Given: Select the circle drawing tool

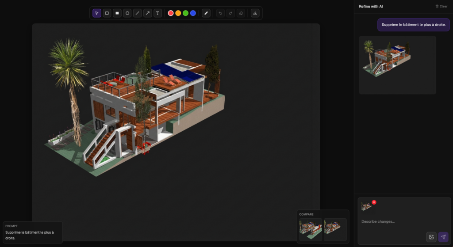Looking at the screenshot, I should coord(127,13).
